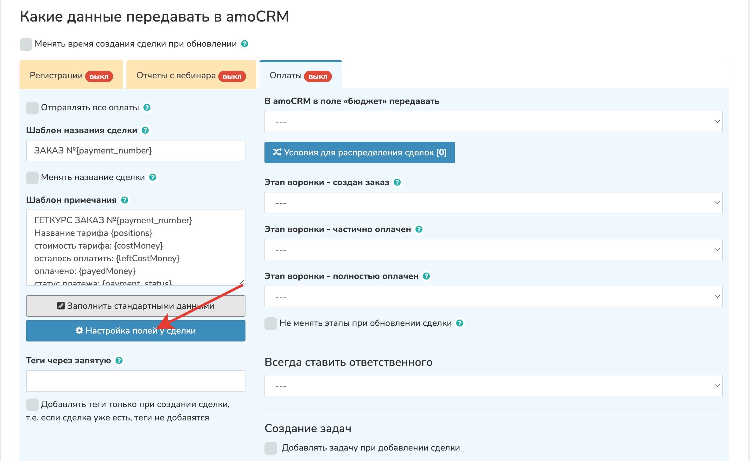Enable 'Отправлять все оплаты' checkbox
Image resolution: width=750 pixels, height=461 pixels.
pos(32,108)
